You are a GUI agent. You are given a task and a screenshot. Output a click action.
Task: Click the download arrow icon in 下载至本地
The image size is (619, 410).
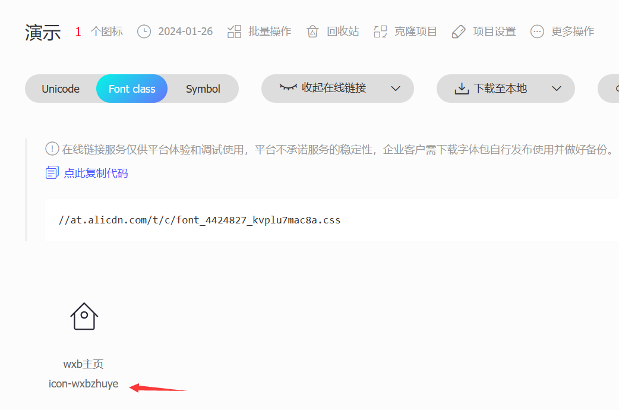pyautogui.click(x=462, y=89)
